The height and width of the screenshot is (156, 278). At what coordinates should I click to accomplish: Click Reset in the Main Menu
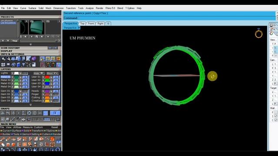pos(55,127)
